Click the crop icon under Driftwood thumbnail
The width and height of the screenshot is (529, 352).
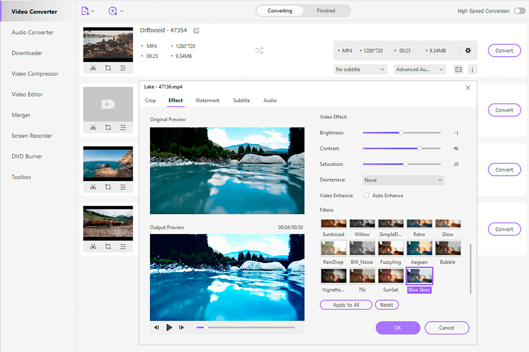point(108,68)
